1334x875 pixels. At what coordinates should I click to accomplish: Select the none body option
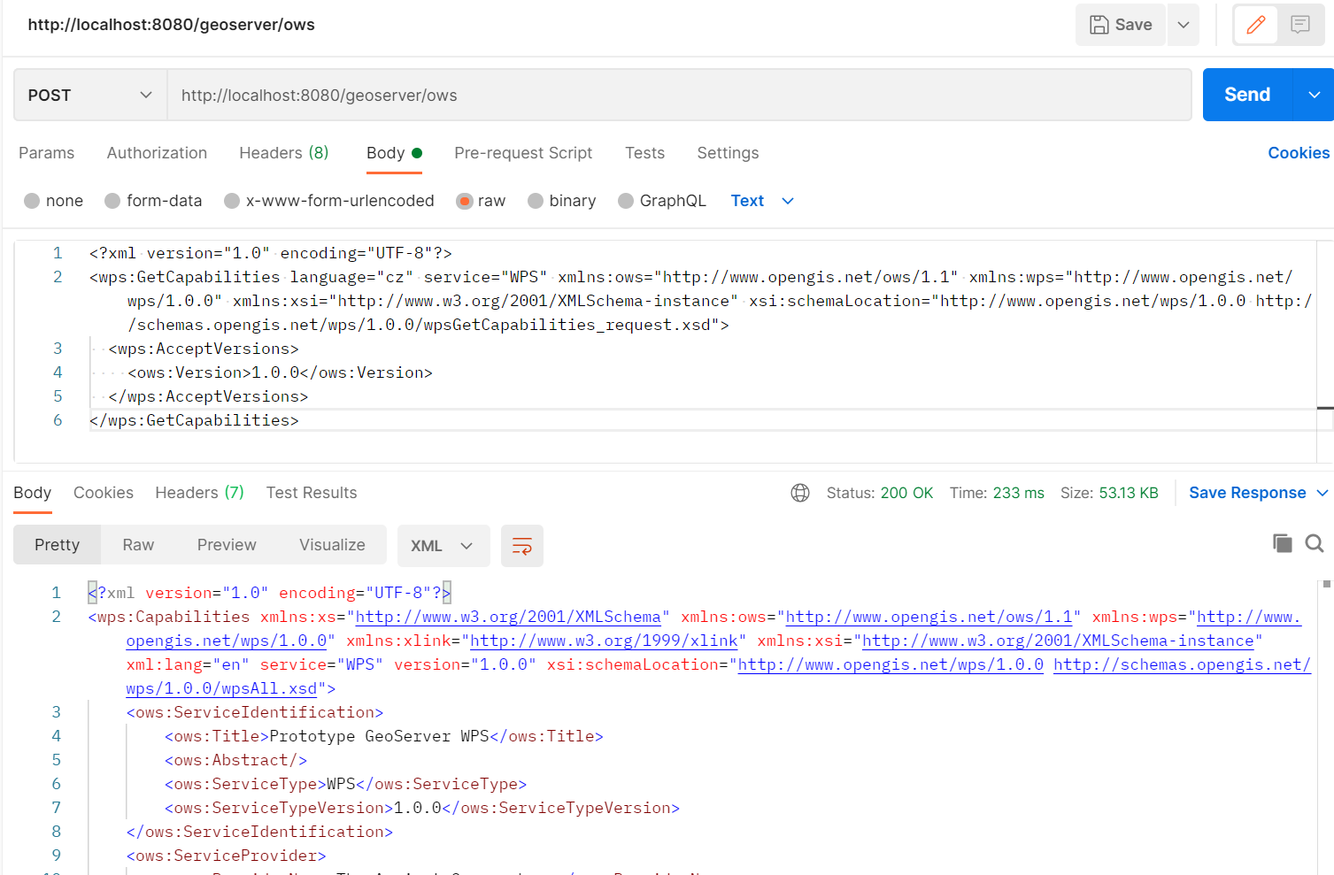(x=33, y=201)
